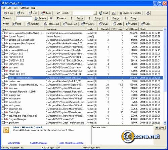
Task: Select the jusched.exe process row
Action: [82, 81]
